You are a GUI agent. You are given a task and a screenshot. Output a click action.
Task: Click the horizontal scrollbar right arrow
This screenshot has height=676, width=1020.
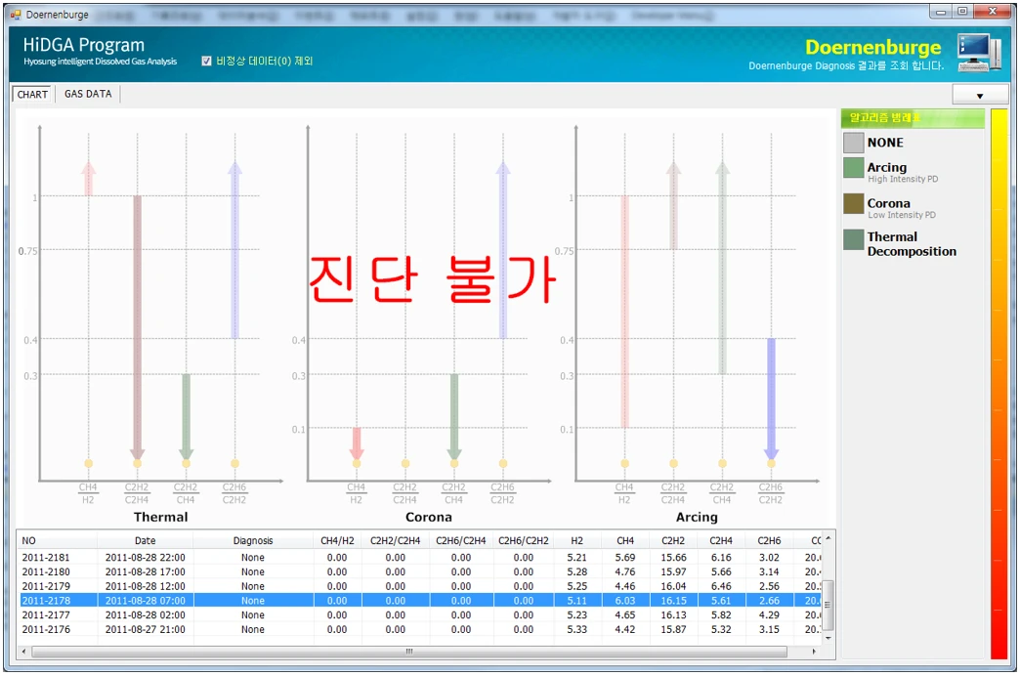coord(814,652)
